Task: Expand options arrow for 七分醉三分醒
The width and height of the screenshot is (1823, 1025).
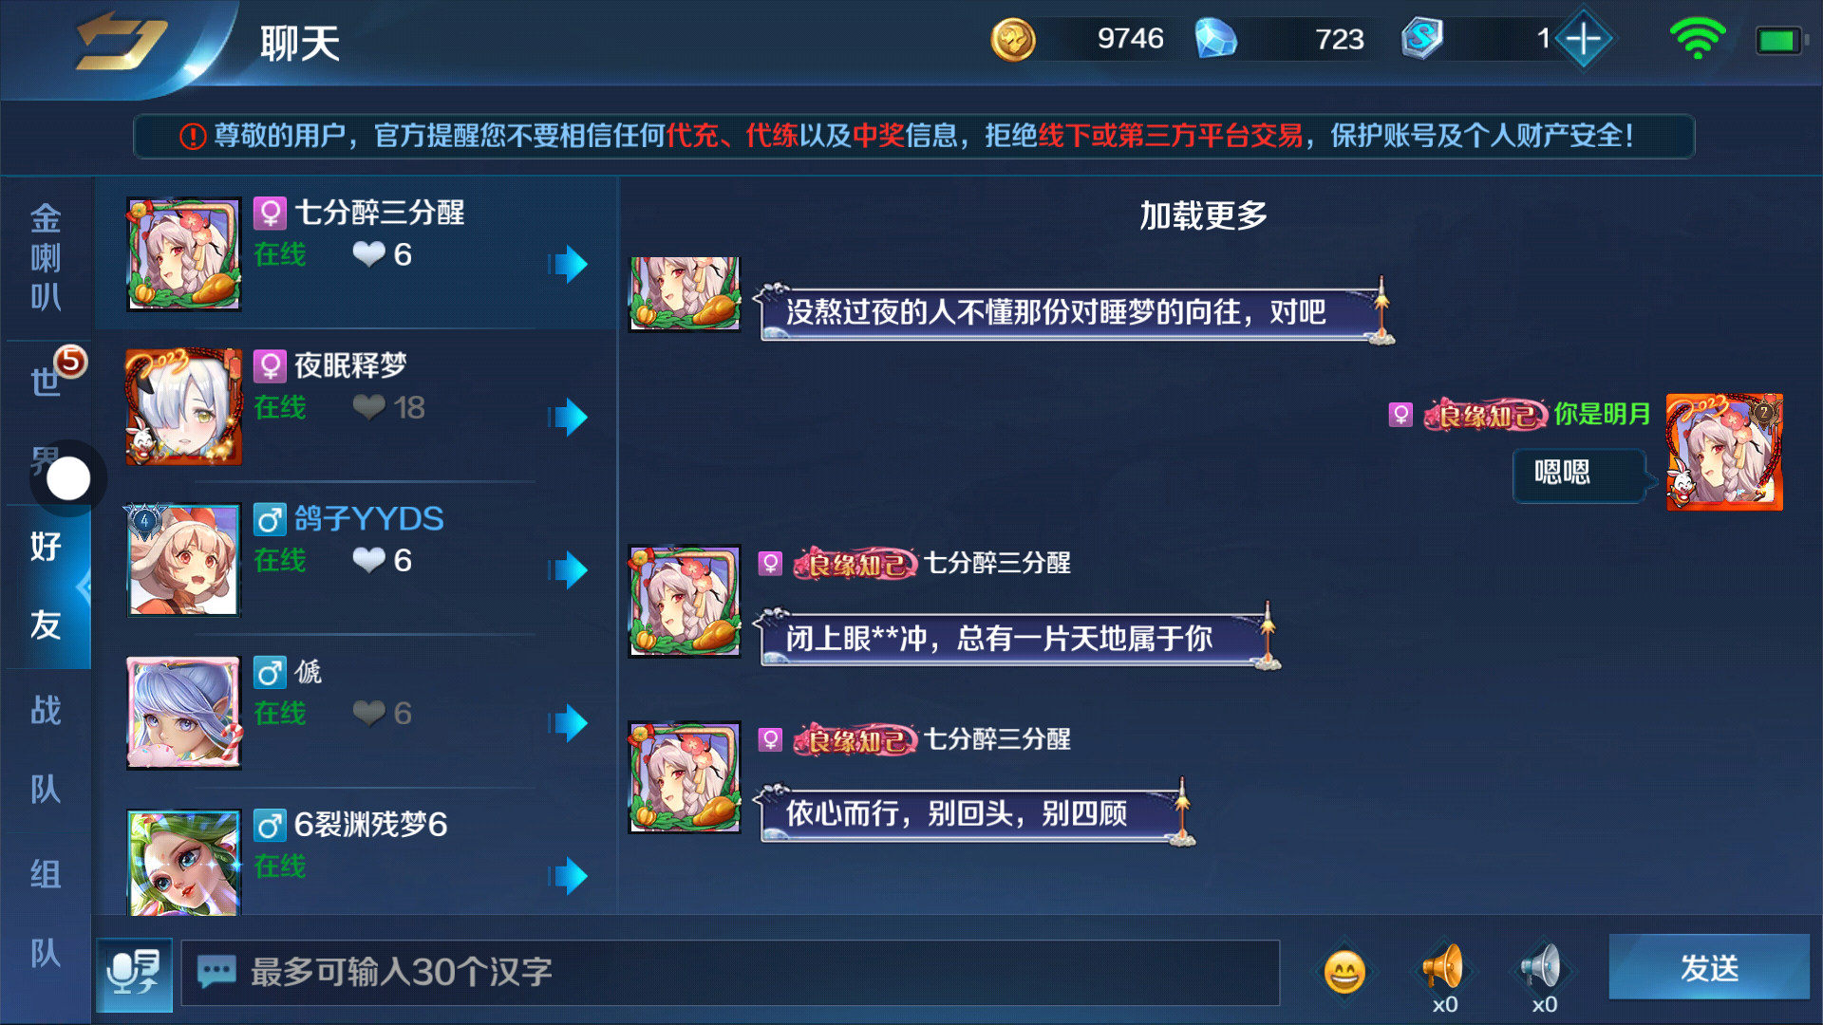Action: 569,264
